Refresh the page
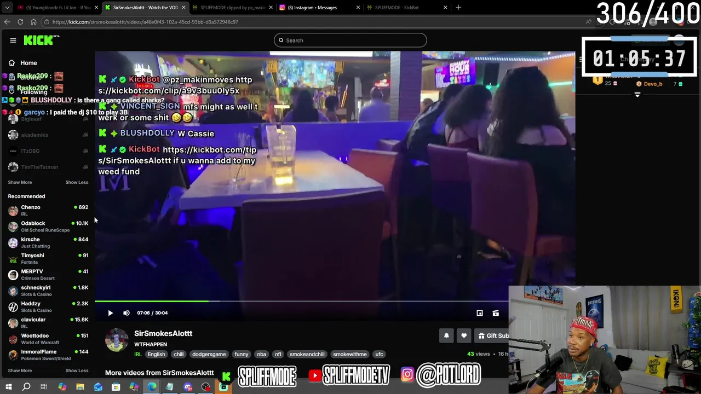The width and height of the screenshot is (701, 394). (x=20, y=22)
